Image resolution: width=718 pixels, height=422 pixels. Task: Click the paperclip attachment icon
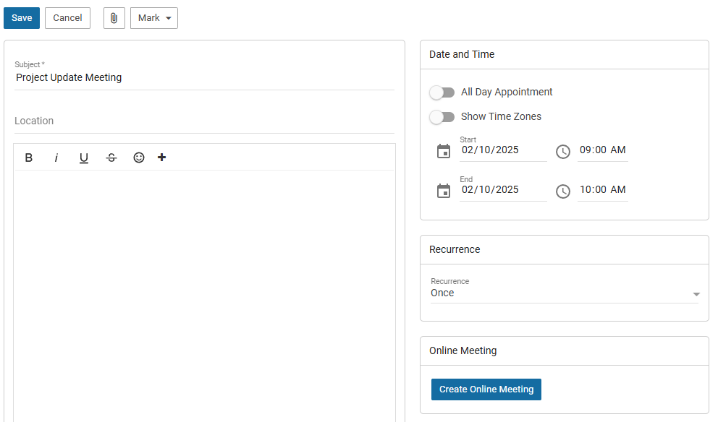coord(114,18)
